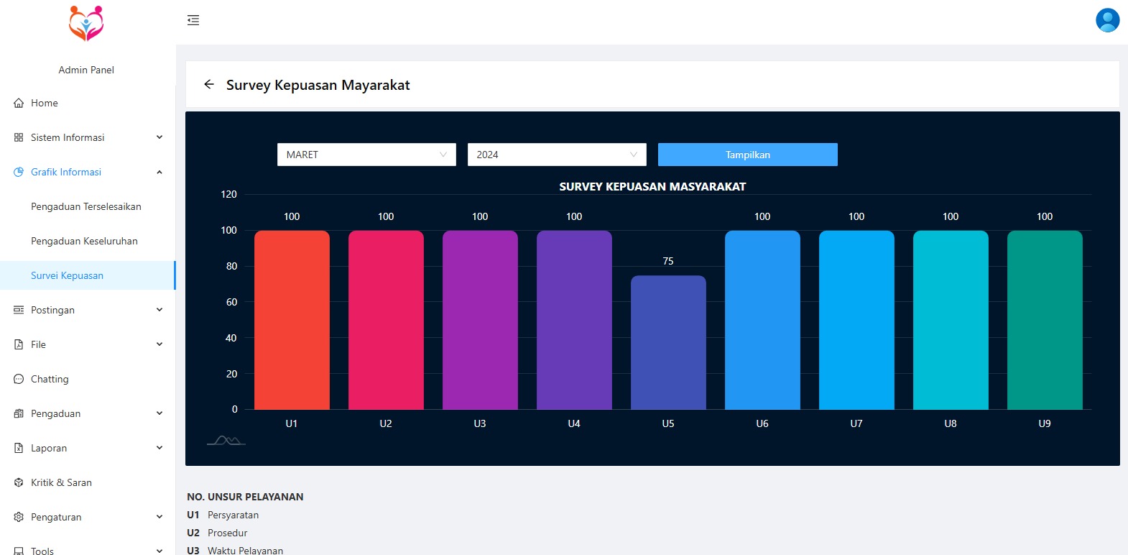Expand the Tools chevron
The width and height of the screenshot is (1128, 555).
[x=160, y=551]
